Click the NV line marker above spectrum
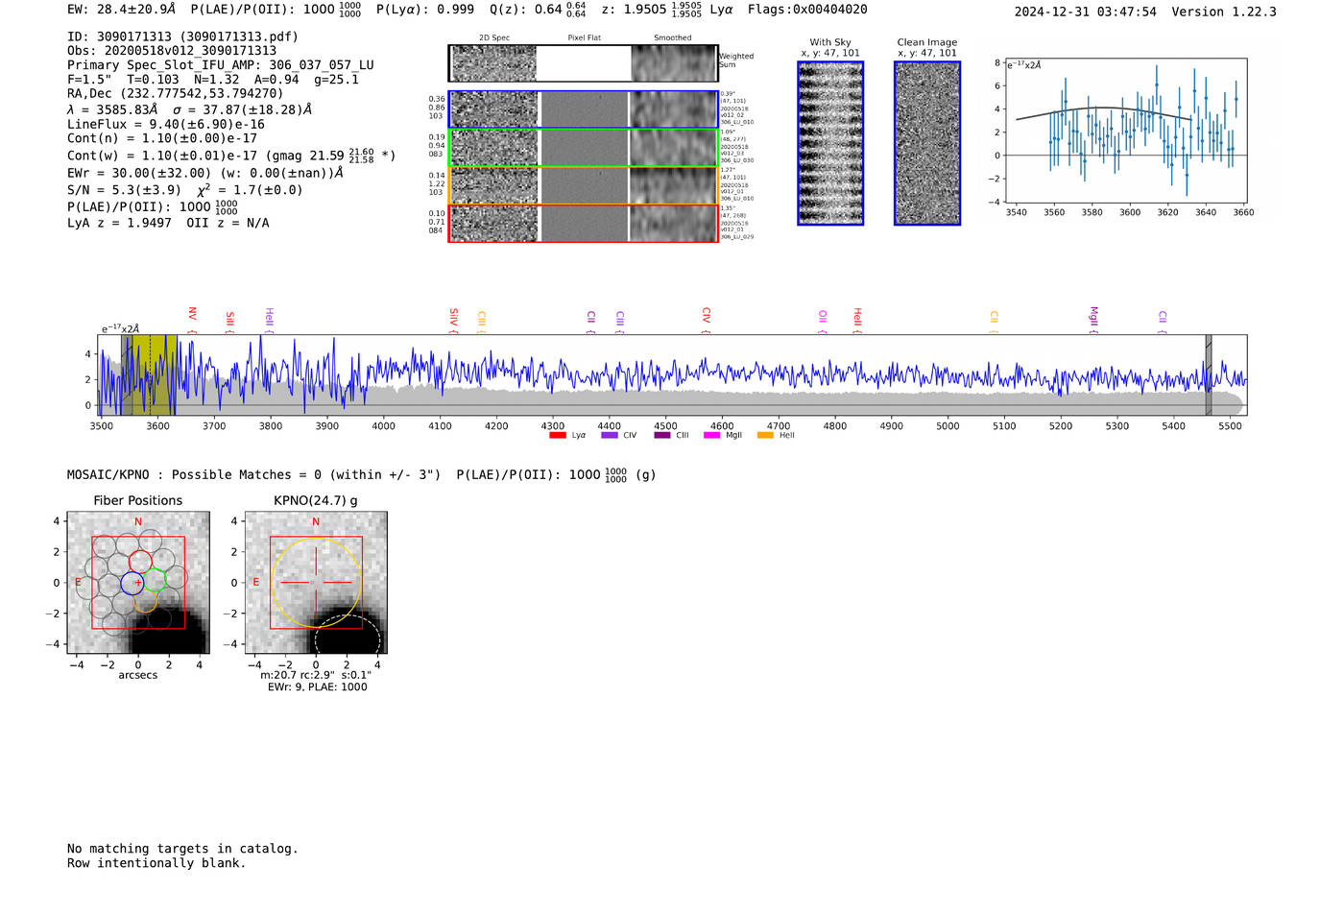 tap(192, 319)
